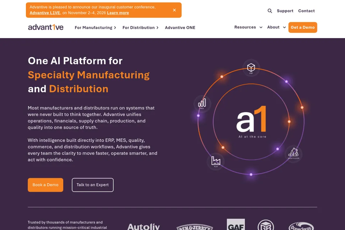The height and width of the screenshot is (230, 345).
Task: Expand the For Manufacturing menu
Action: [x=95, y=28]
